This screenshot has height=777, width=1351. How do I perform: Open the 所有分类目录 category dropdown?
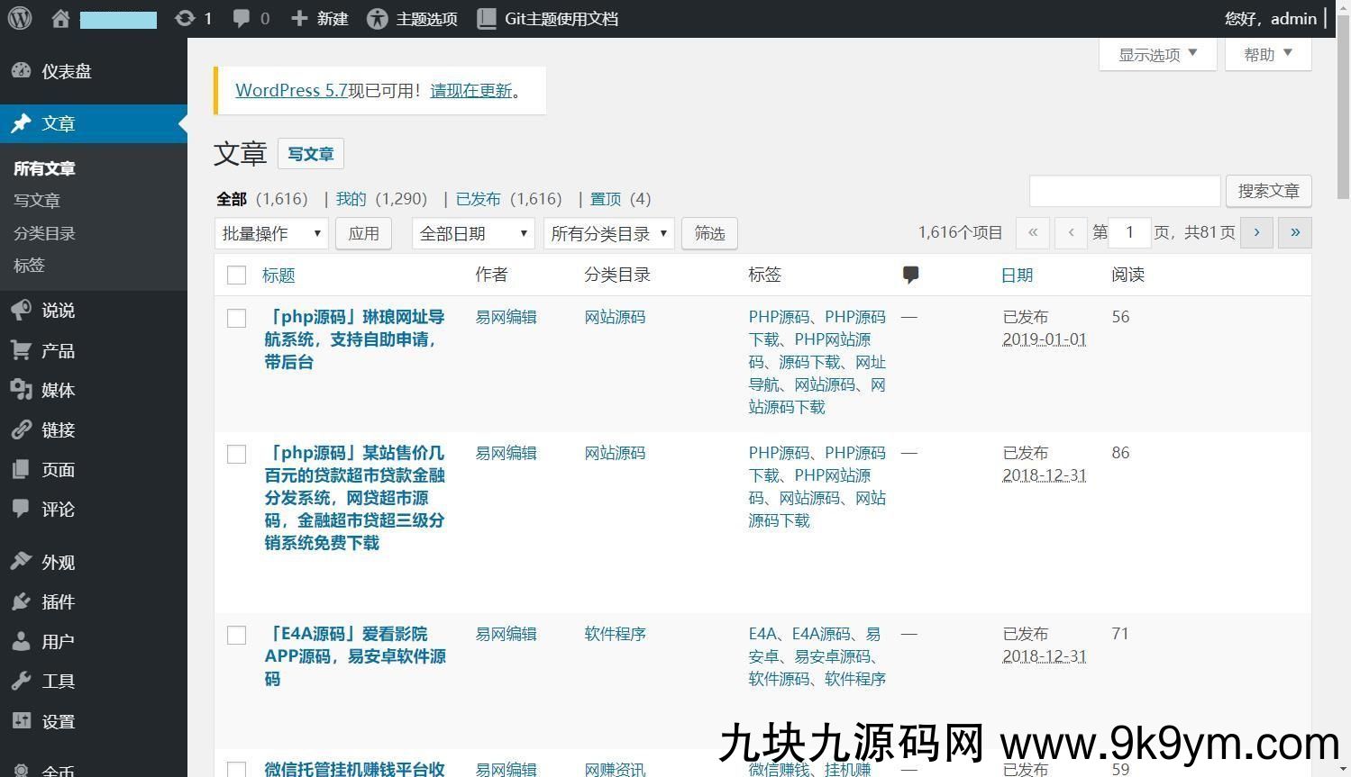(608, 233)
